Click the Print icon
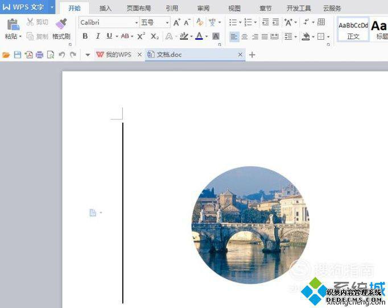Viewport: 388px width, 308px height. coord(40,55)
